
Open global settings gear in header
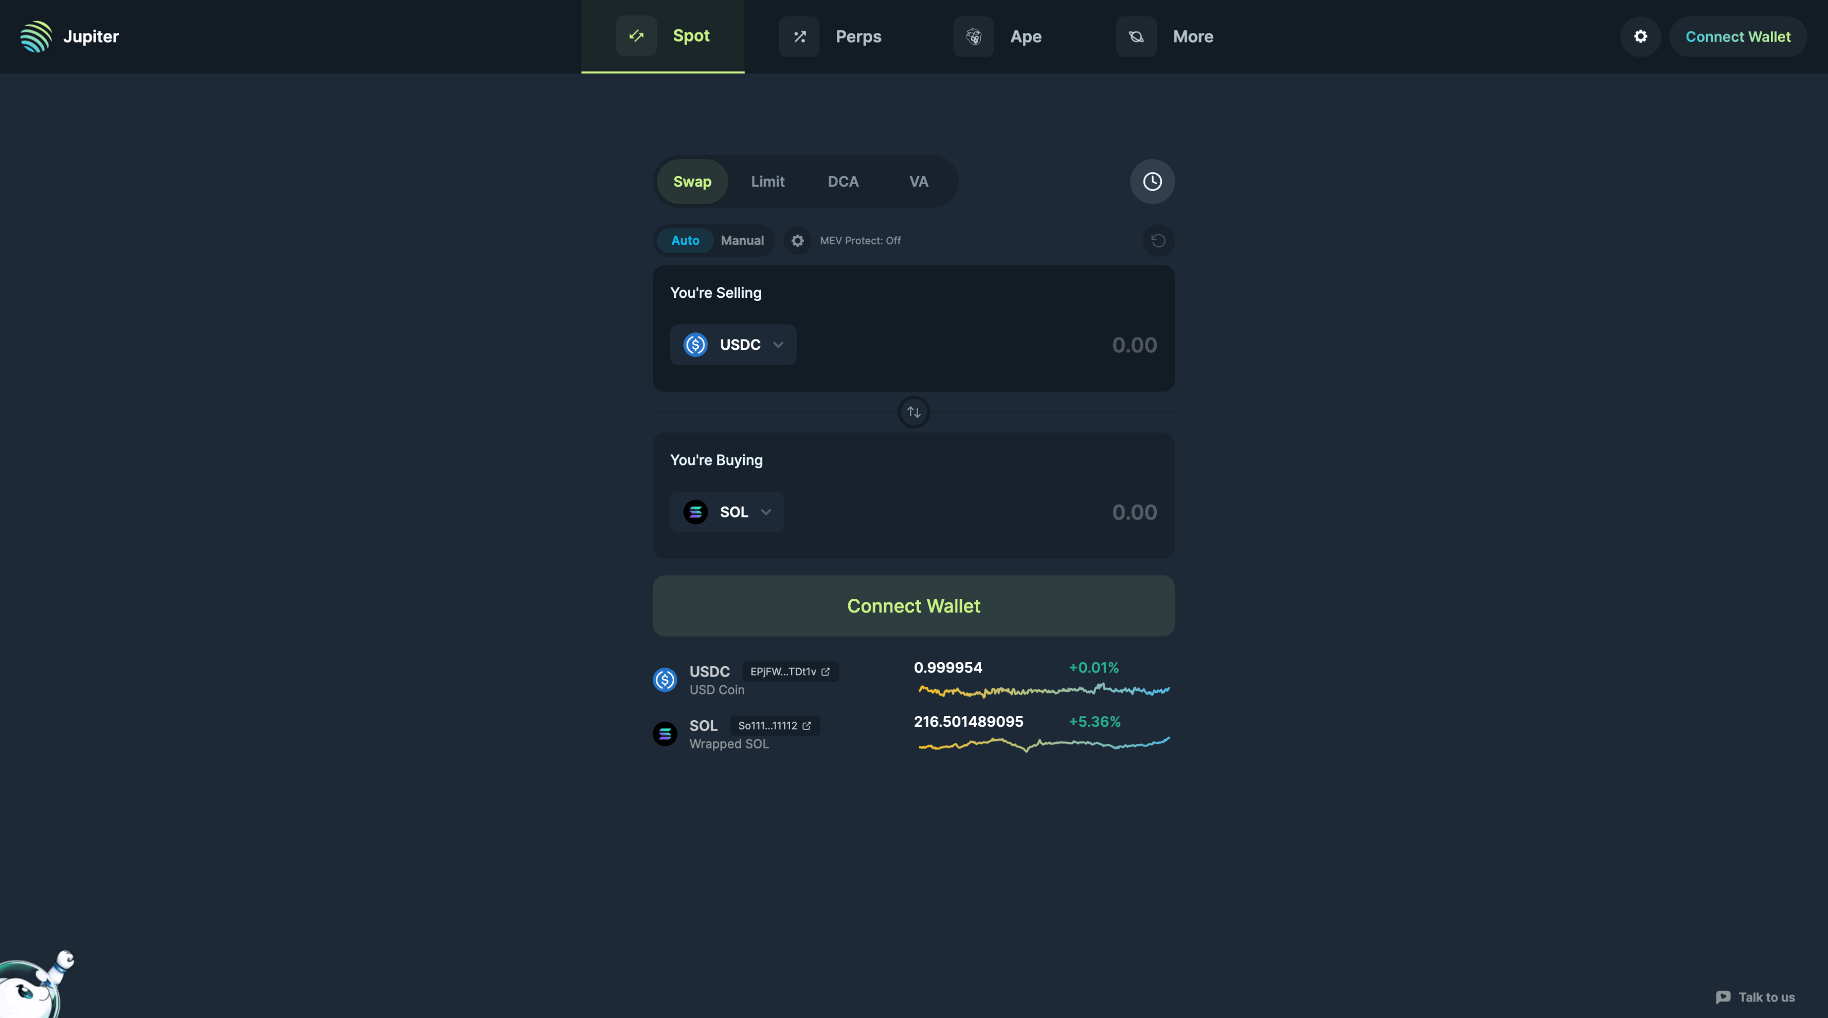tap(1641, 36)
